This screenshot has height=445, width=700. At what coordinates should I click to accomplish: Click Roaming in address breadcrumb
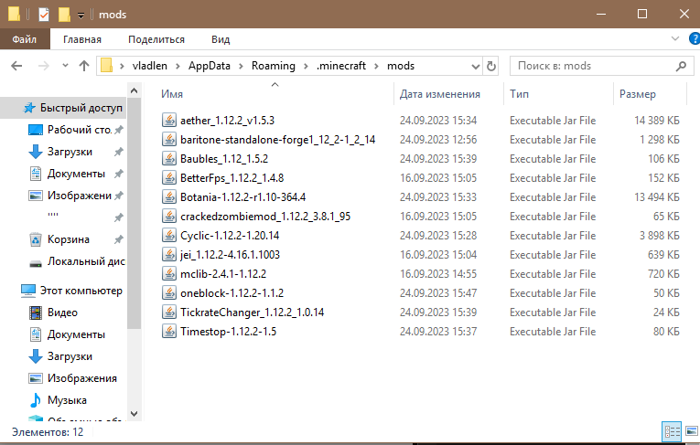pyautogui.click(x=274, y=66)
